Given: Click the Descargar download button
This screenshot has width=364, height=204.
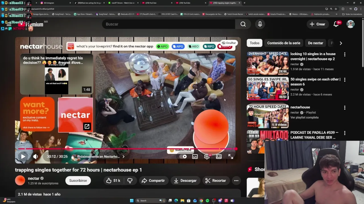Looking at the screenshot, I should (x=185, y=180).
